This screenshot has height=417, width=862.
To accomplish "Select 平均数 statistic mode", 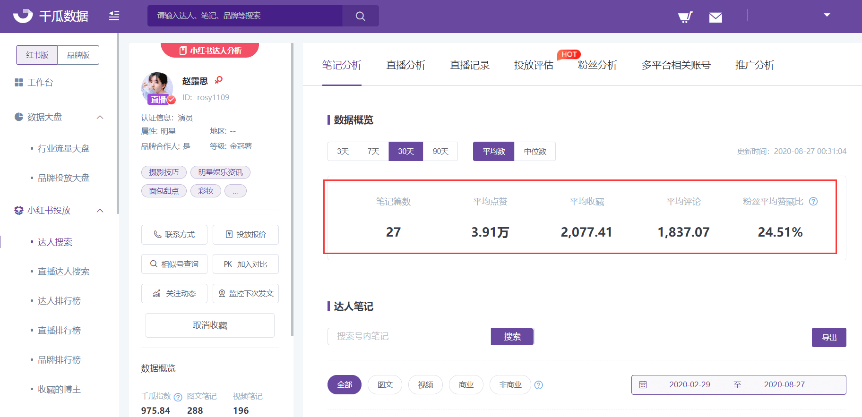I will coord(494,152).
